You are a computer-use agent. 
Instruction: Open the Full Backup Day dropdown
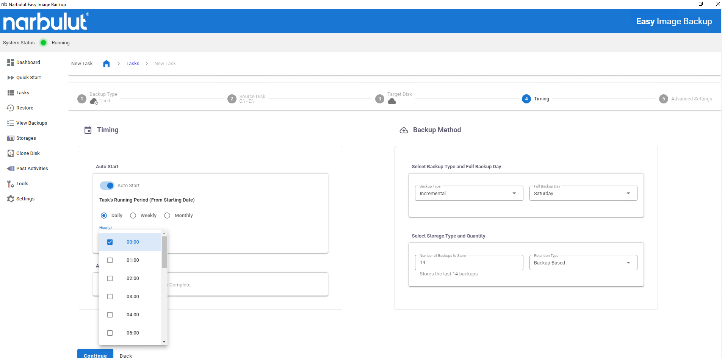(583, 194)
